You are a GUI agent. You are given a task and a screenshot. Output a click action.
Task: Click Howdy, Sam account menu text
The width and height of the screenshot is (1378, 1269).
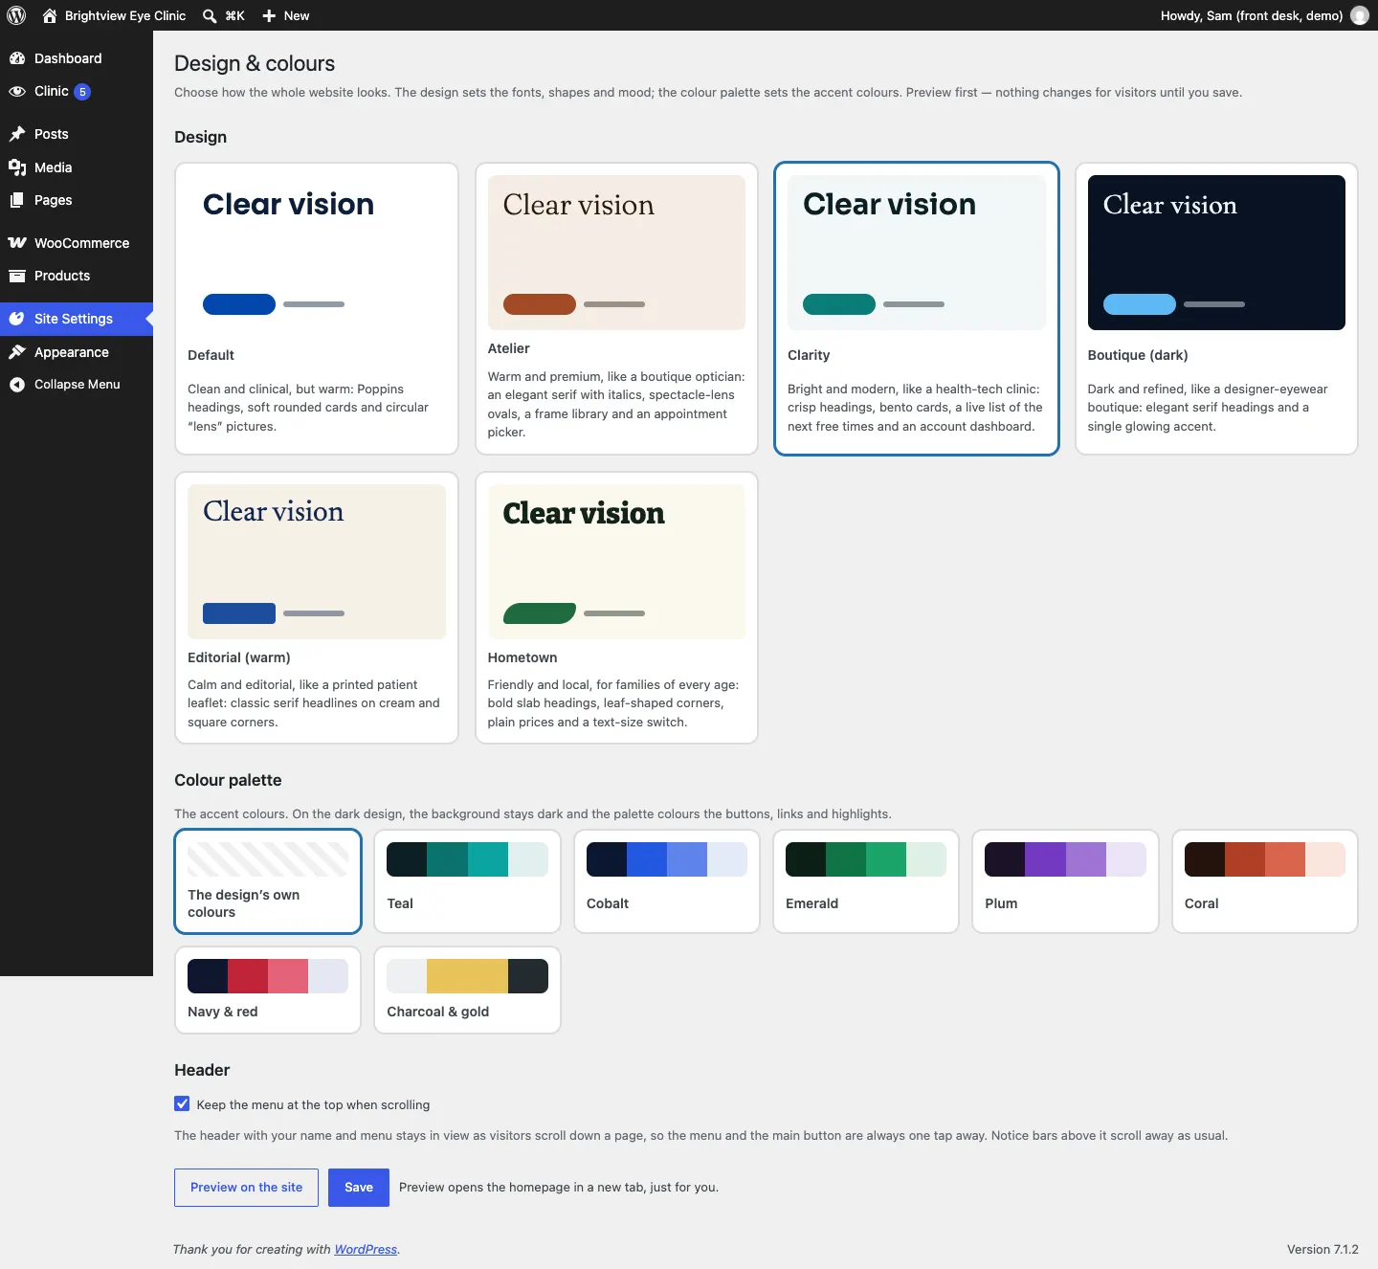coord(1252,15)
